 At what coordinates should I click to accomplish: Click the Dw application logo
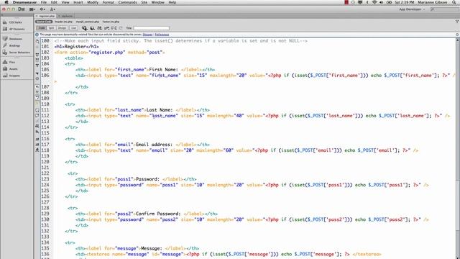22,9
